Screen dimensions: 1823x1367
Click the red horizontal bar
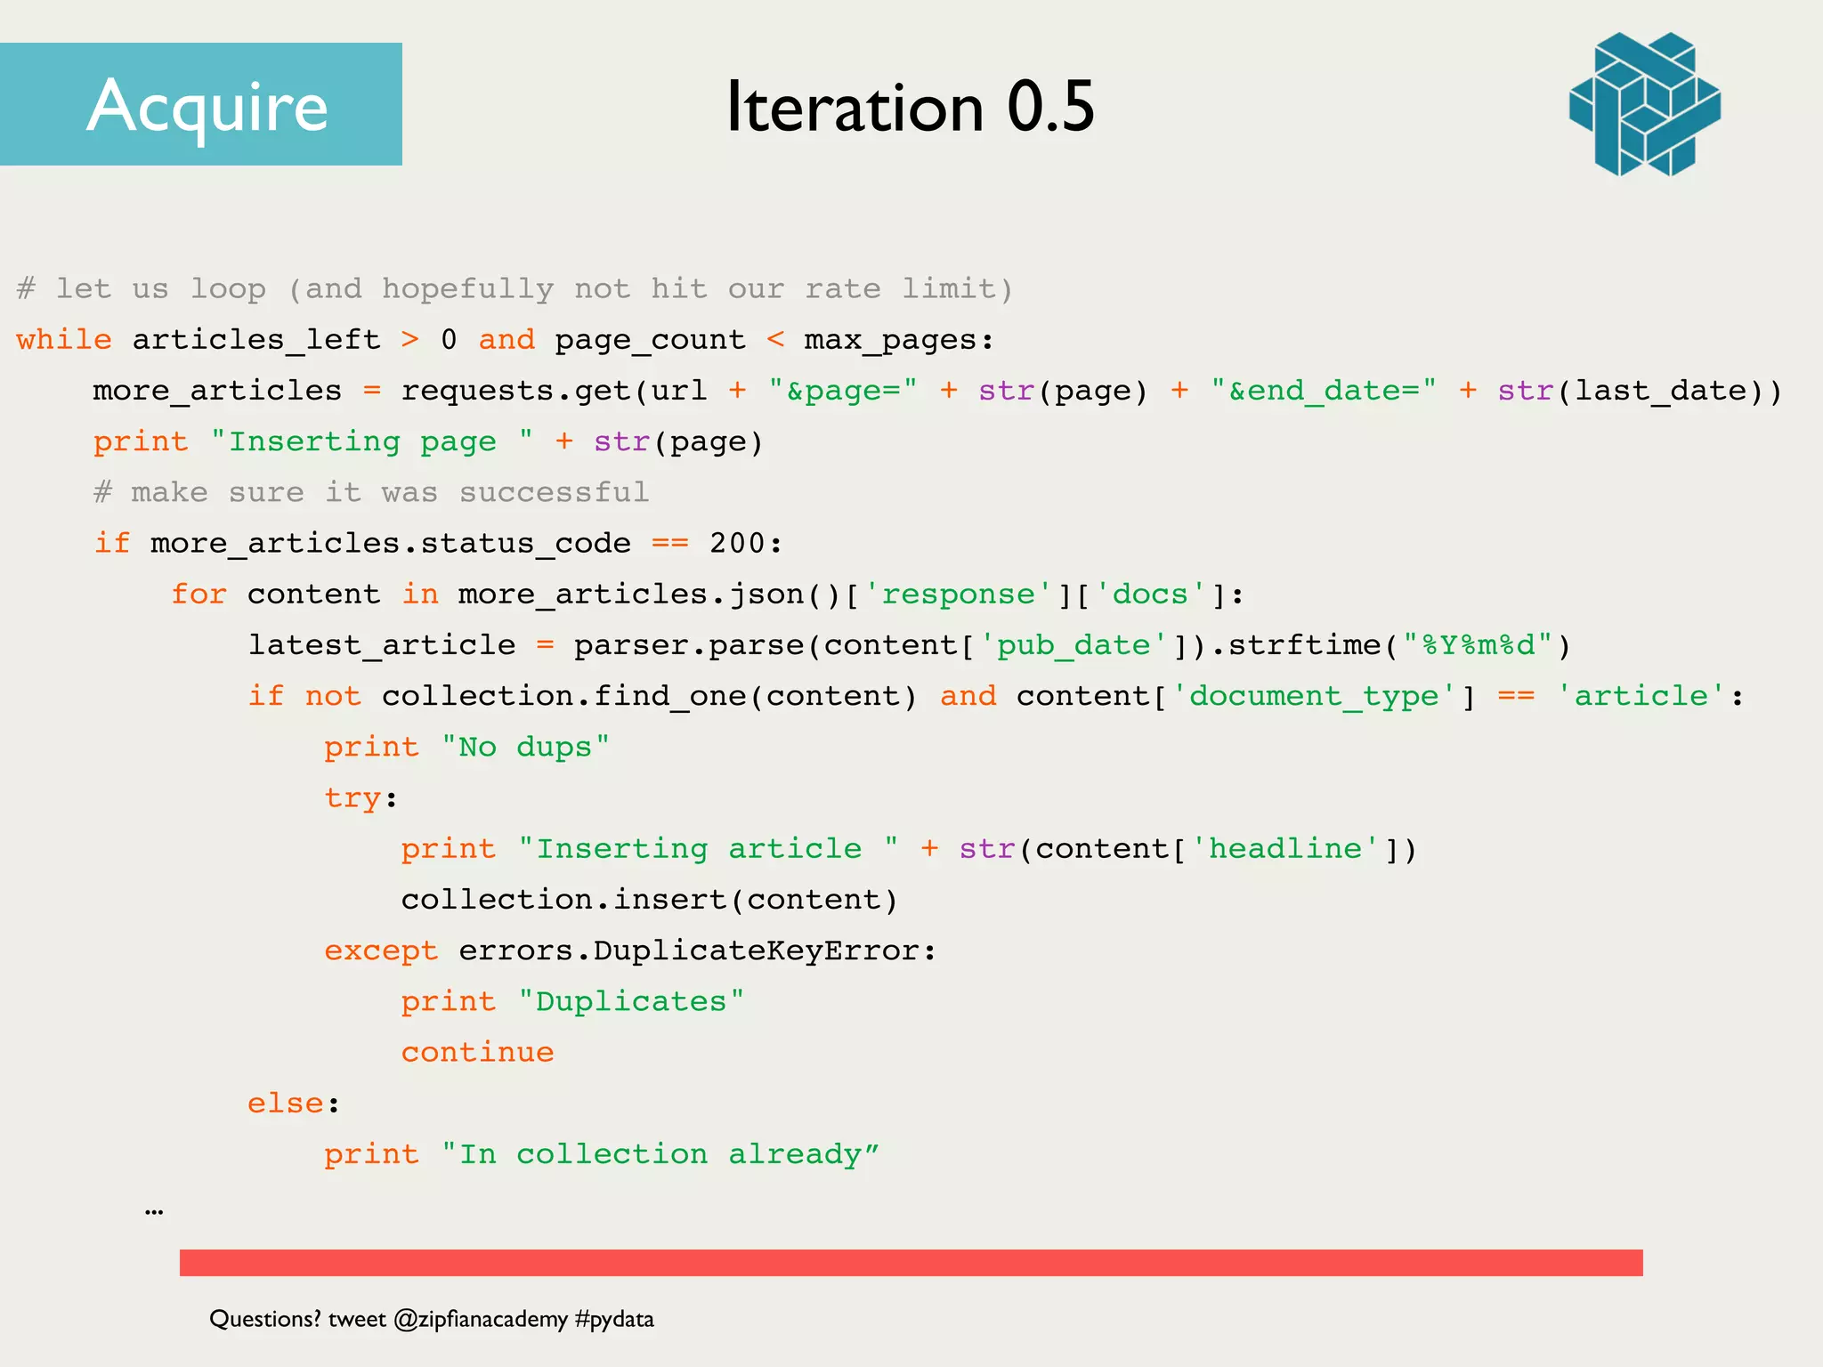[x=911, y=1262]
